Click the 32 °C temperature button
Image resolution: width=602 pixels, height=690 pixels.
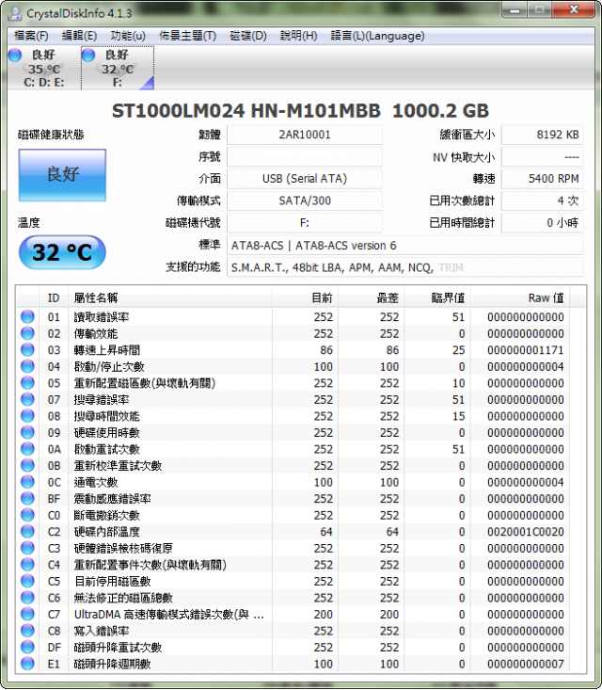click(62, 252)
